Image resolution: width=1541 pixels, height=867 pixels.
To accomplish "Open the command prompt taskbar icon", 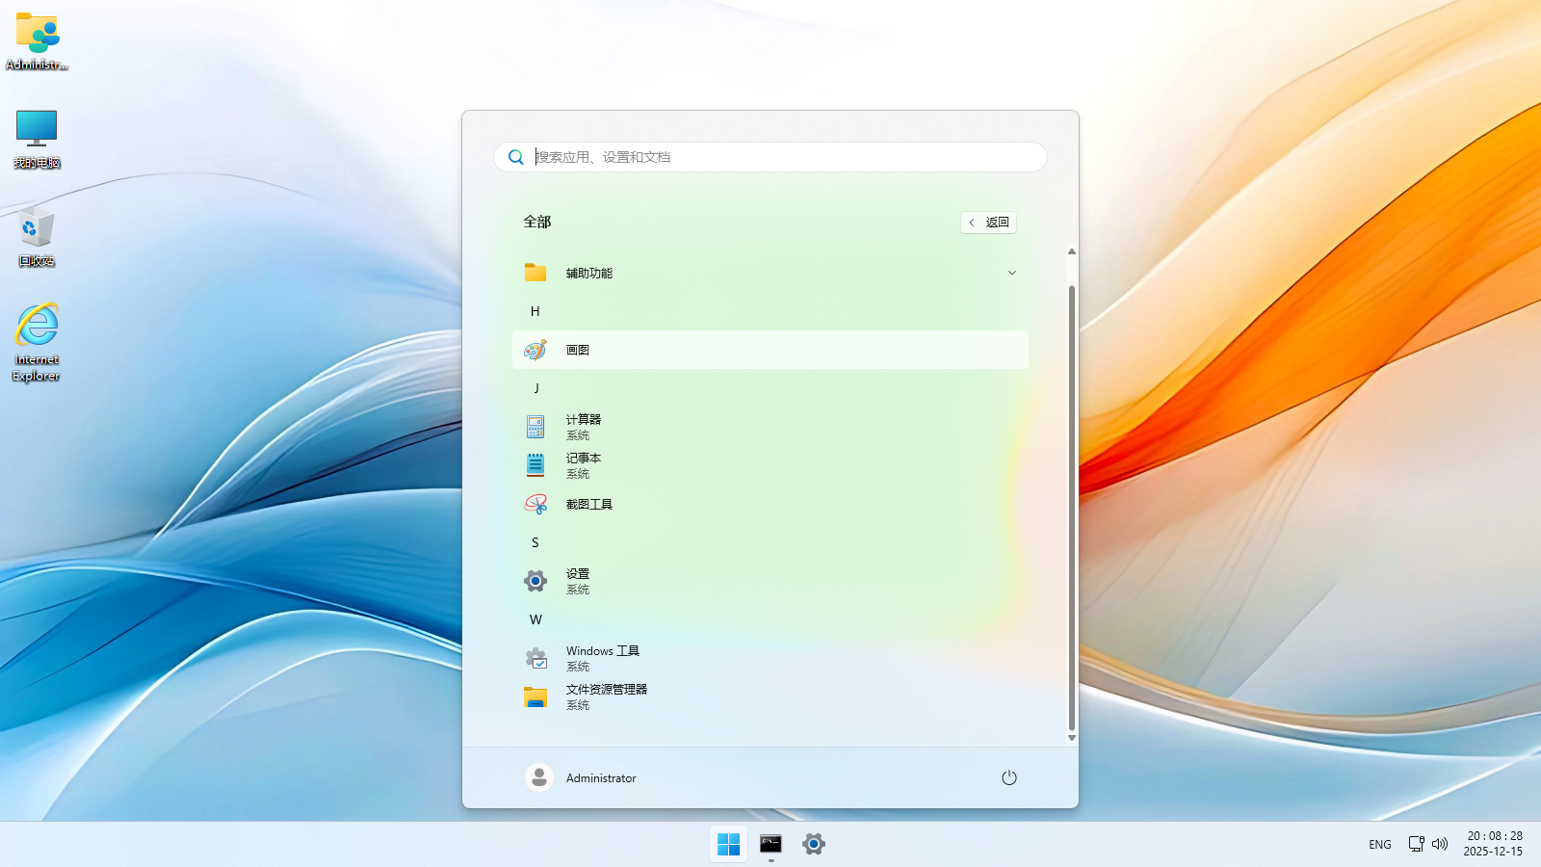I will pyautogui.click(x=770, y=844).
